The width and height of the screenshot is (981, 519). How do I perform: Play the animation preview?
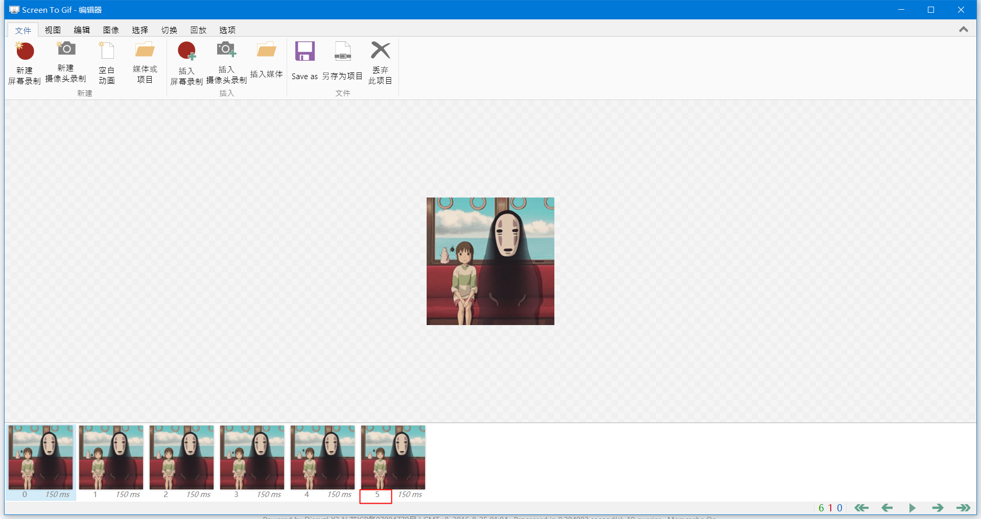[913, 508]
